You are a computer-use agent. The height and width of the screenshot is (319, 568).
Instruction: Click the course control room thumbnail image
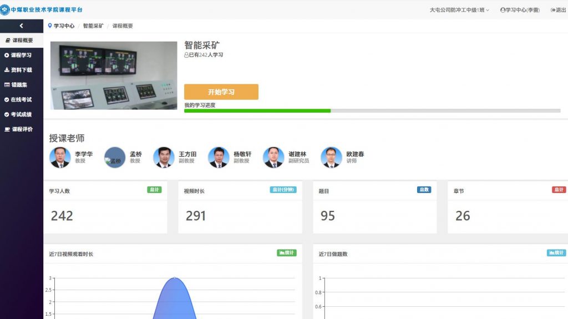pos(114,75)
